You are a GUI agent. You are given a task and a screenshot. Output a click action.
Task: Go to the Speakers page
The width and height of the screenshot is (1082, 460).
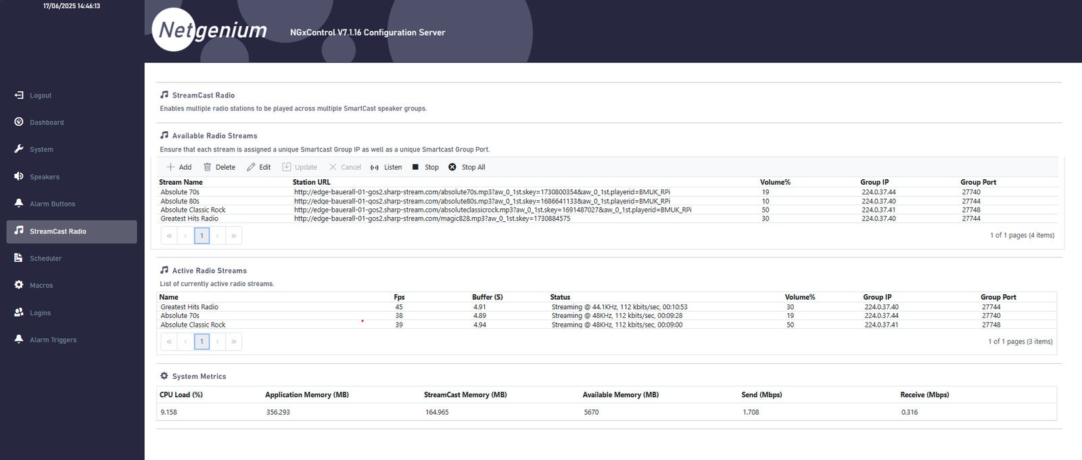pyautogui.click(x=45, y=177)
